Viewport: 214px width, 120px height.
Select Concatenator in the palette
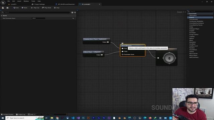click(x=194, y=19)
